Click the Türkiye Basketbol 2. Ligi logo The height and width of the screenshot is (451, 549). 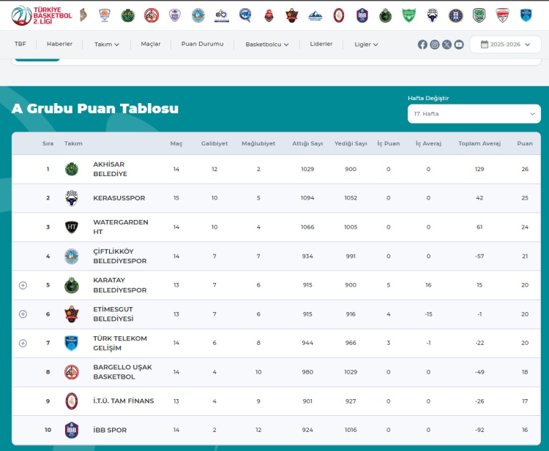[42, 15]
